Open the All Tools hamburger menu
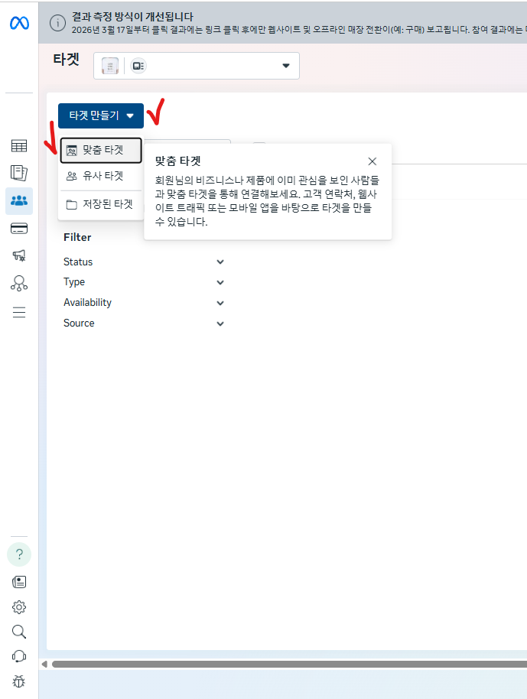The width and height of the screenshot is (527, 699). (18, 312)
